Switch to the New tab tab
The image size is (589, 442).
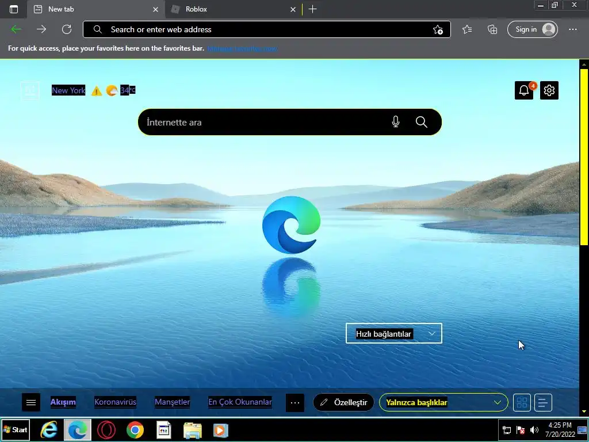pos(96,9)
